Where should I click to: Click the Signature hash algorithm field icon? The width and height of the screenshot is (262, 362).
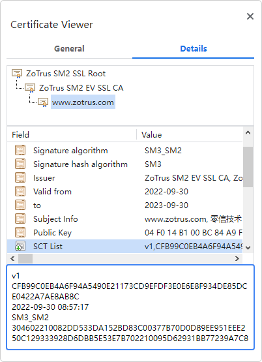20,164
